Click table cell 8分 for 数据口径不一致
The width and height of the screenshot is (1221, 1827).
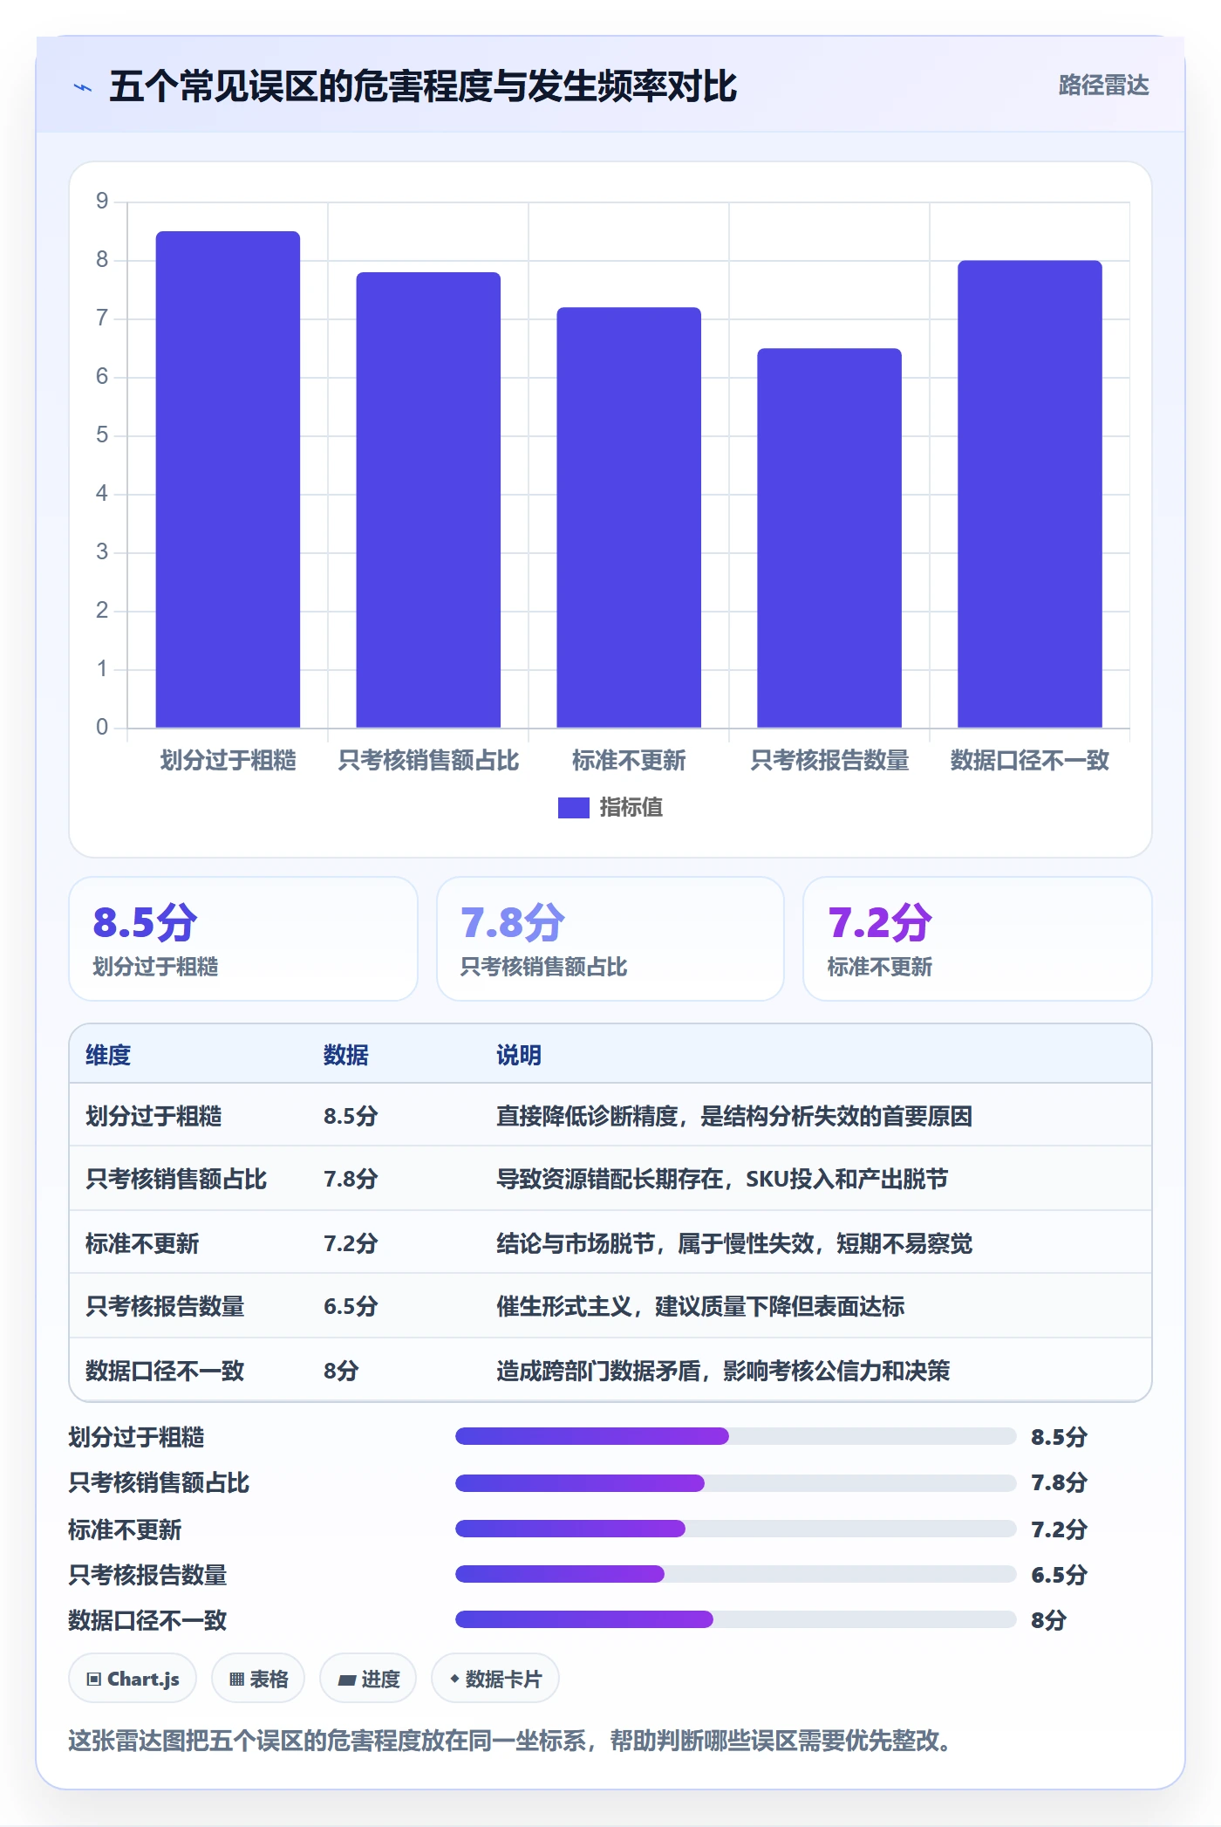click(x=341, y=1371)
